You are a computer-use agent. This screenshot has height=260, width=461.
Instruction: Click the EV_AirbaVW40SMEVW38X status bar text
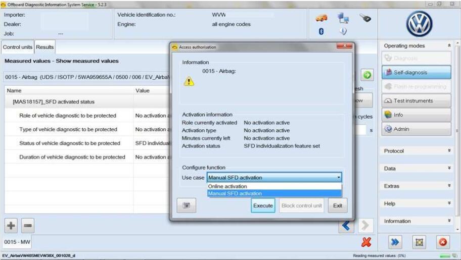[38, 256]
